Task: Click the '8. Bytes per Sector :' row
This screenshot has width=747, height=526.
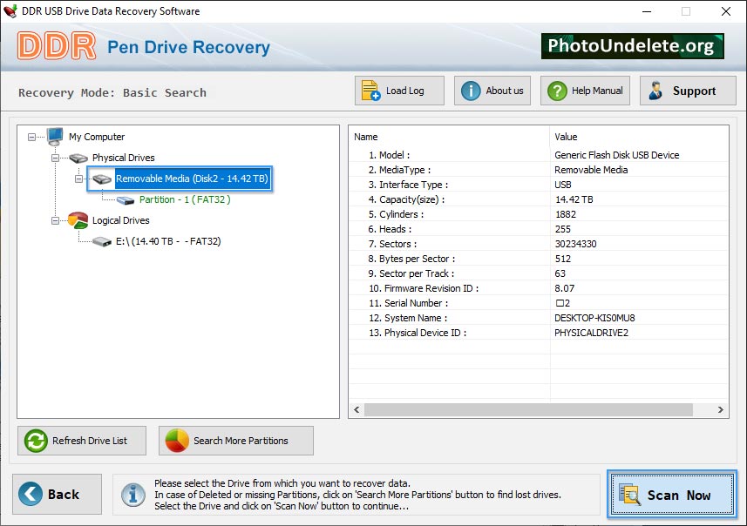Action: (539, 259)
